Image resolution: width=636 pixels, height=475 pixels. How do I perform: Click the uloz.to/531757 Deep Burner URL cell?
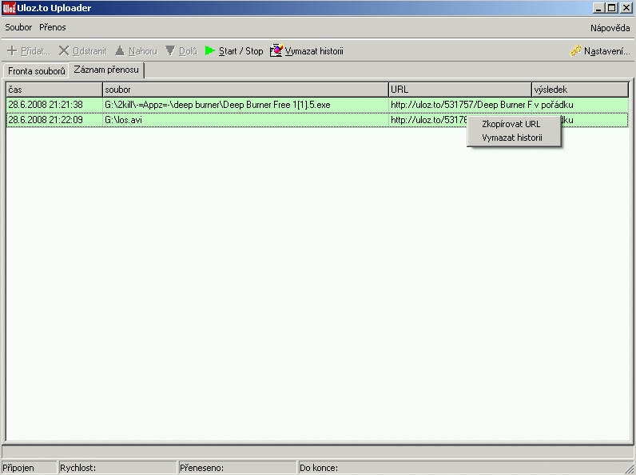tap(460, 105)
